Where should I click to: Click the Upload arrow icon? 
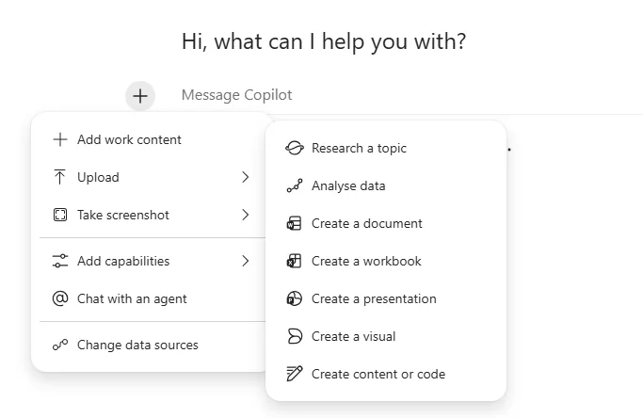pyautogui.click(x=60, y=177)
